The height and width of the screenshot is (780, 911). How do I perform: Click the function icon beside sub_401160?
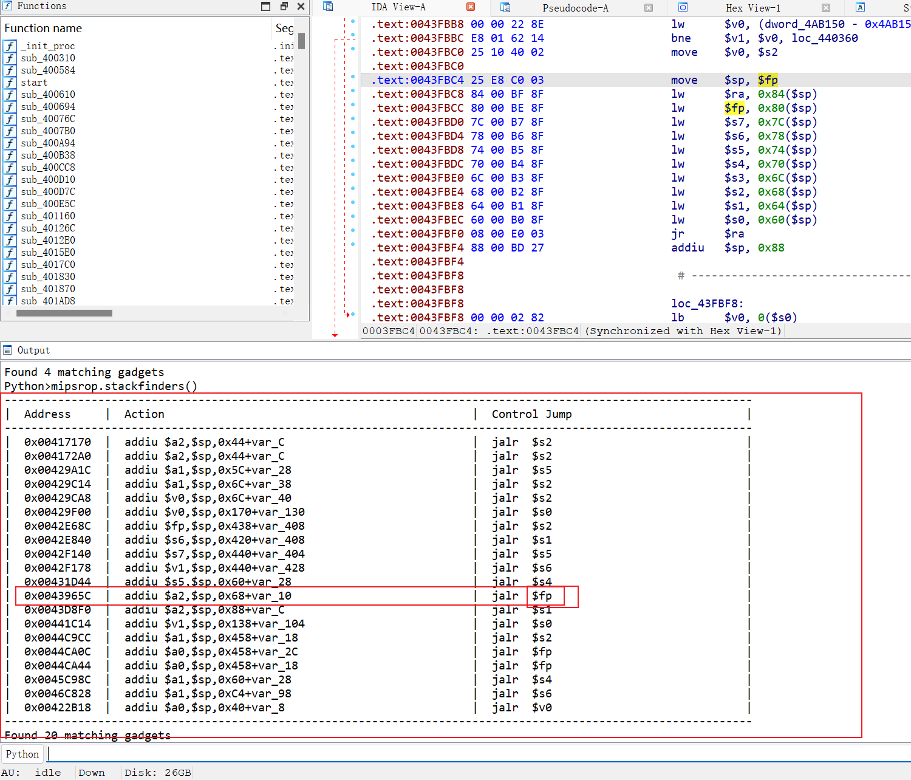10,216
